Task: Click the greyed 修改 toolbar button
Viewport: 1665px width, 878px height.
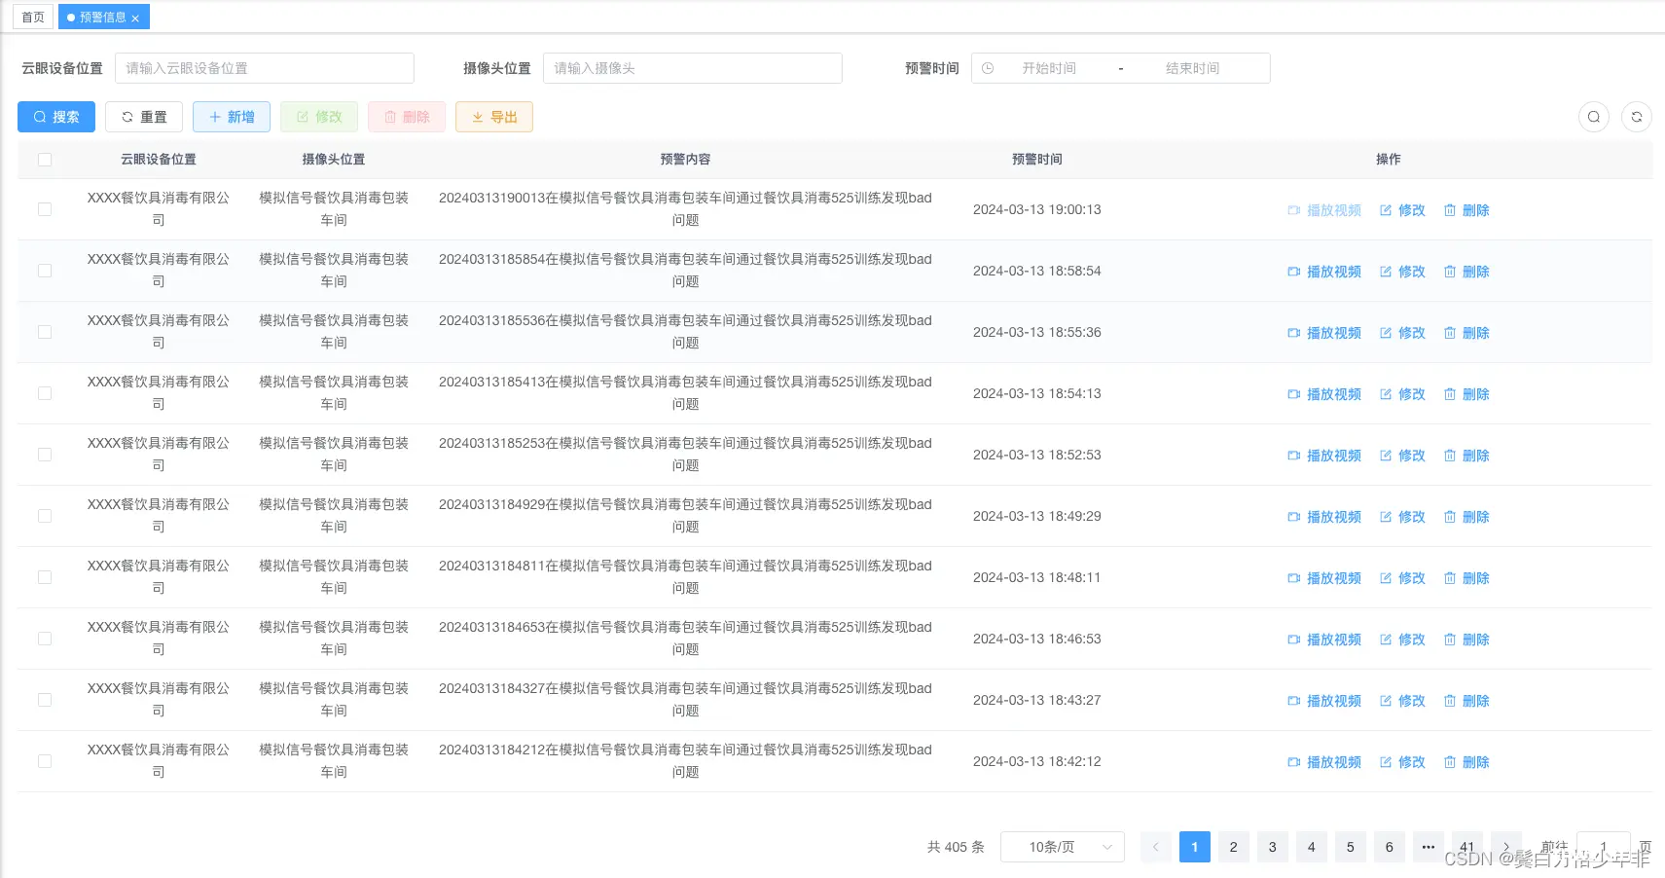Action: tap(319, 117)
